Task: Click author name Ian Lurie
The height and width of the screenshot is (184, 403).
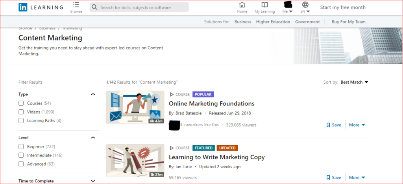Action: tap(184, 167)
